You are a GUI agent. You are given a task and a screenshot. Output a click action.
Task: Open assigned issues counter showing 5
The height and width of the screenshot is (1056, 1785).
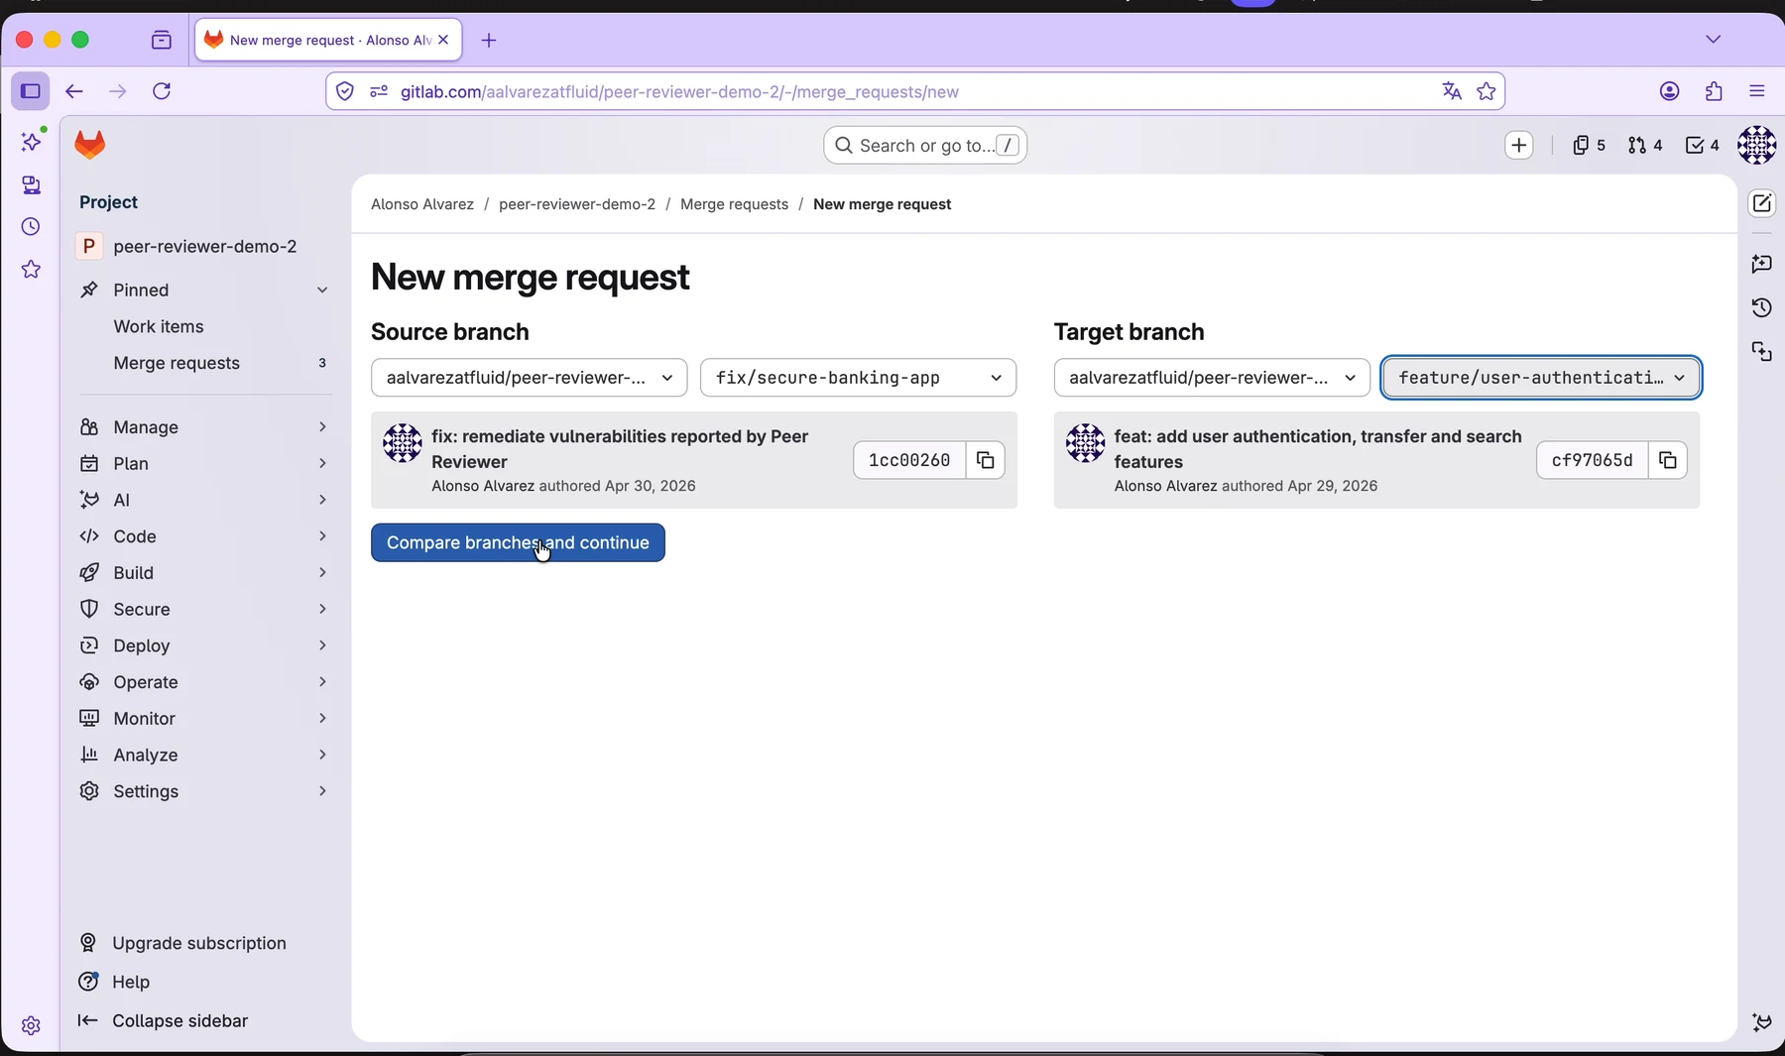[x=1589, y=146]
